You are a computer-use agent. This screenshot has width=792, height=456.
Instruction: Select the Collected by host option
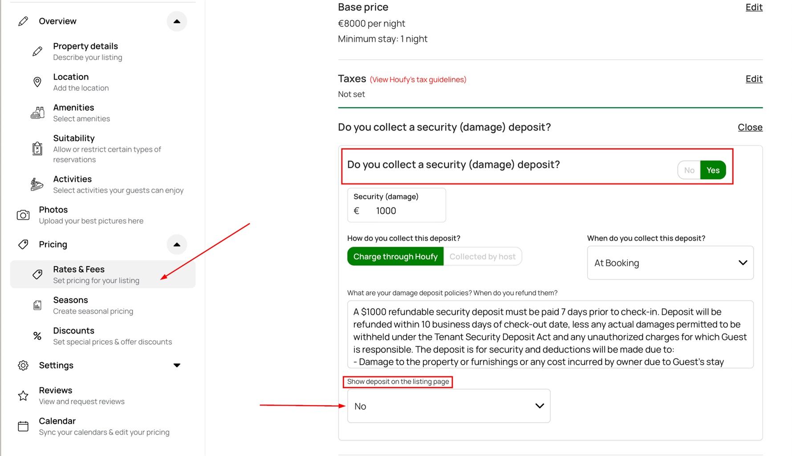click(x=482, y=256)
